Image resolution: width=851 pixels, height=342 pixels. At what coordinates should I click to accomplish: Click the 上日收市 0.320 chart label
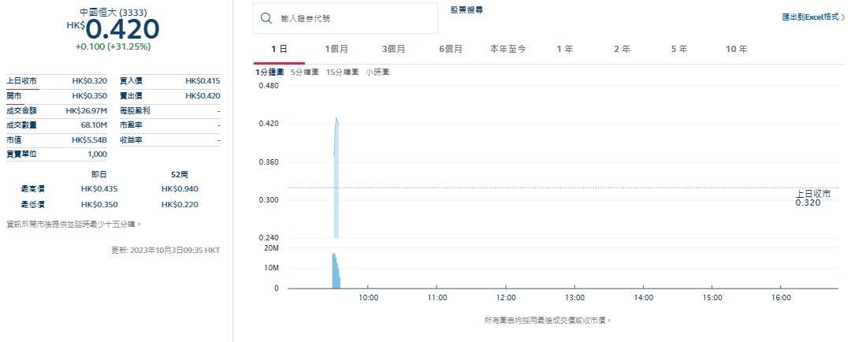[x=813, y=198]
